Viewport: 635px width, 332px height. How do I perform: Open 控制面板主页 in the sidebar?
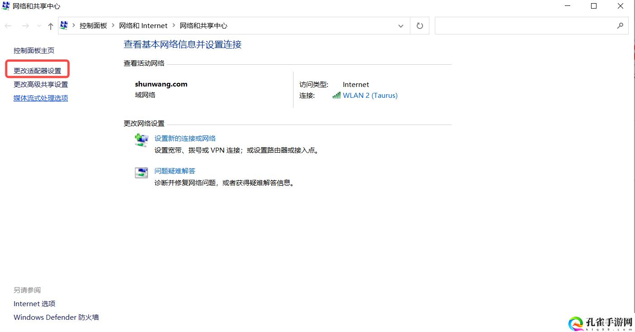tap(34, 51)
